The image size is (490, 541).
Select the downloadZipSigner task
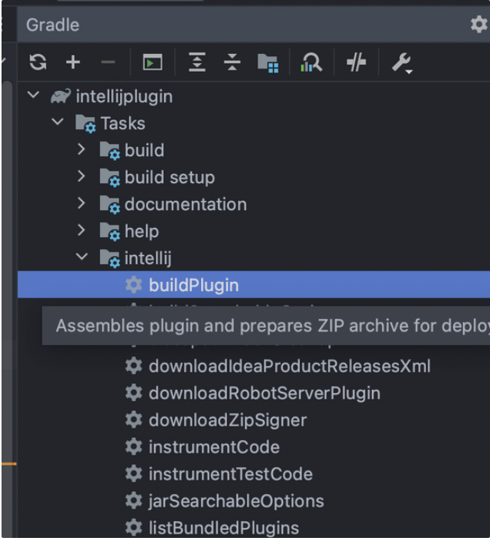(227, 420)
